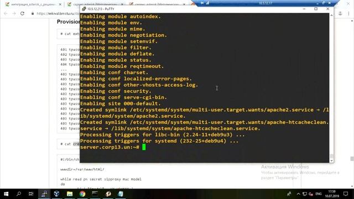The image size is (354, 199).
Task: Open the notebook app icon on taskbar
Action: pyautogui.click(x=121, y=194)
